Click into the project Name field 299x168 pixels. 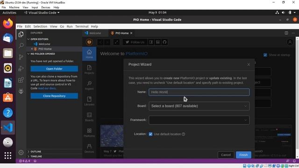coord(199,92)
